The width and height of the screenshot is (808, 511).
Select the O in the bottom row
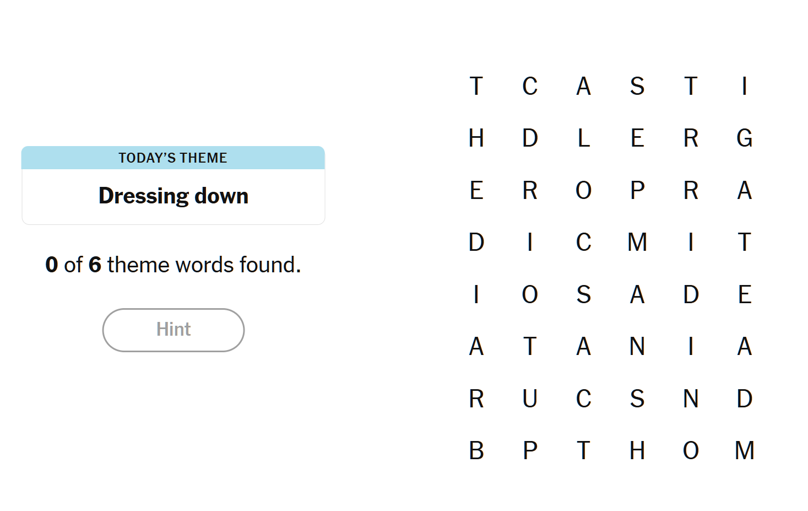pos(691,450)
